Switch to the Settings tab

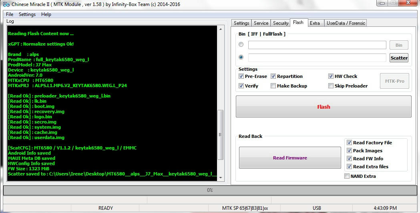[241, 23]
